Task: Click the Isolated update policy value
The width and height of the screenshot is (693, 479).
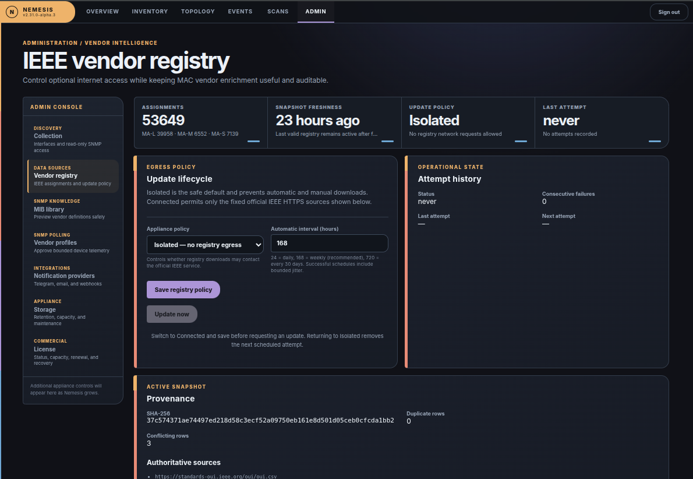Action: (x=434, y=120)
